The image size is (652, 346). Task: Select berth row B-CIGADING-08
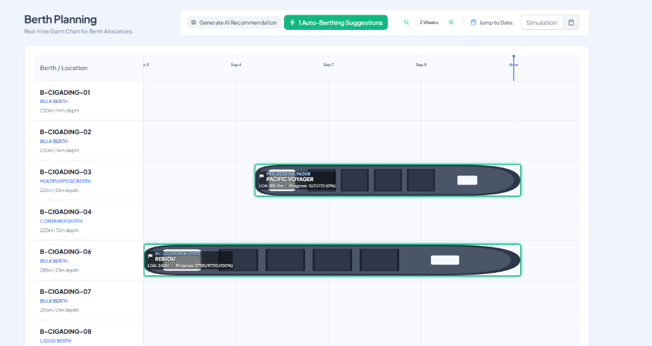point(306,333)
